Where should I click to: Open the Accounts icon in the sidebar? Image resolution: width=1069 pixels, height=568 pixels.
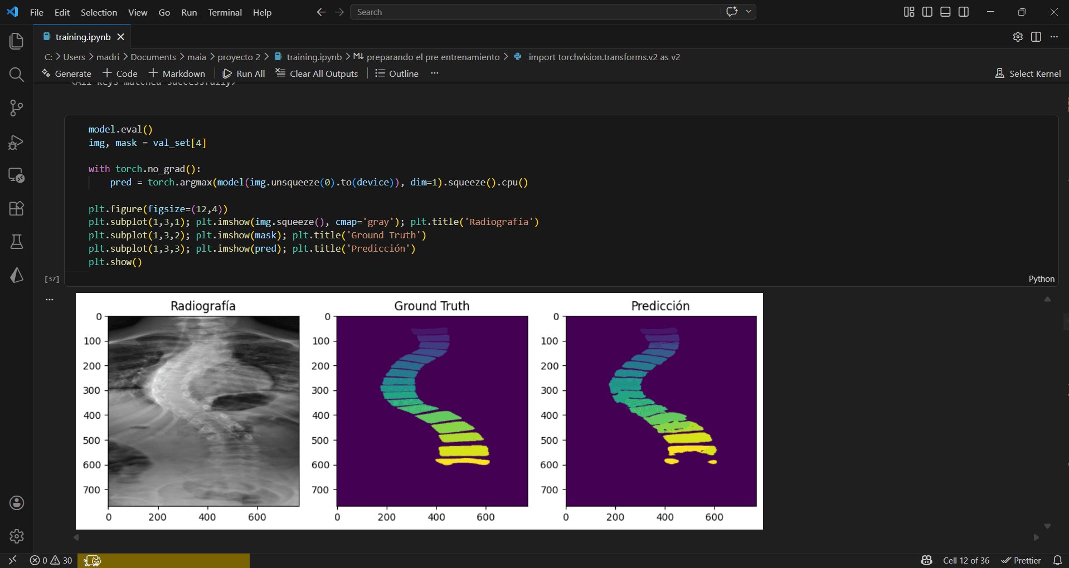click(x=16, y=503)
